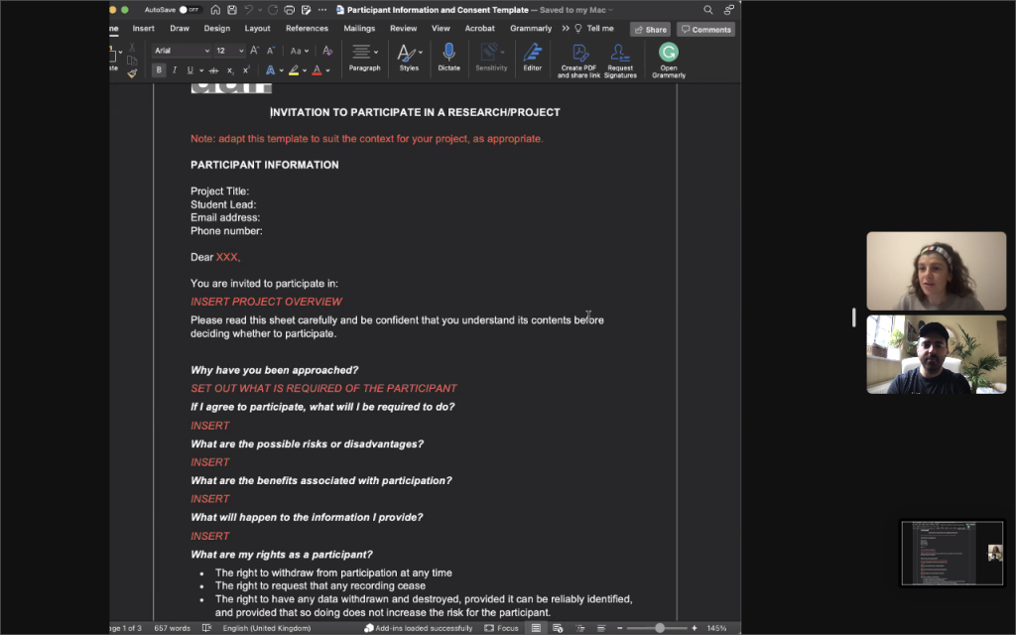Change language English (United Kingdom)
This screenshot has height=635, width=1016.
(x=267, y=628)
